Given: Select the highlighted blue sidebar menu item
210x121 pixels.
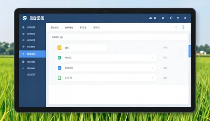Looking at the screenshot, I should 32,54.
